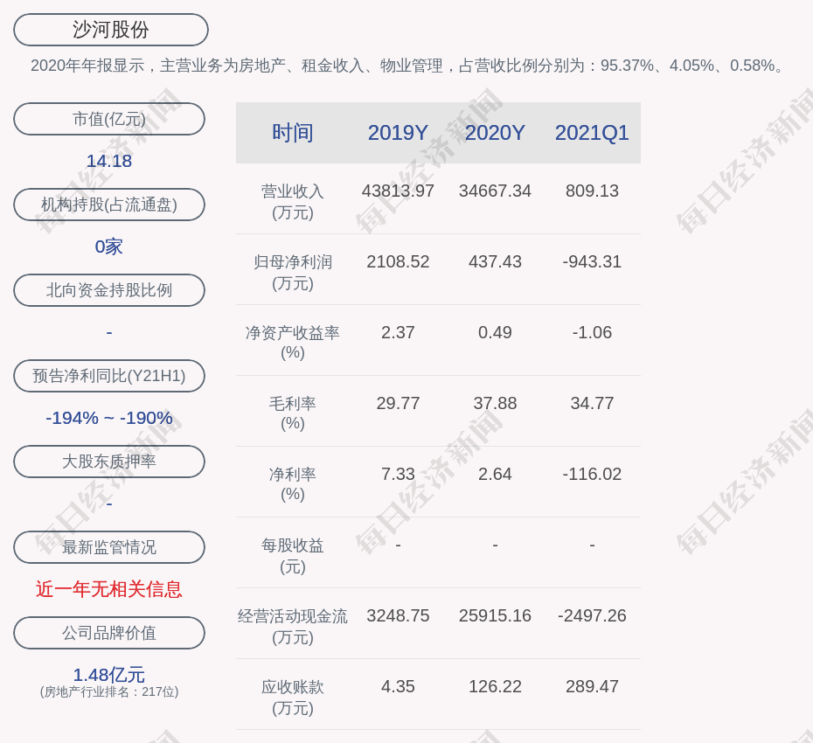The height and width of the screenshot is (743, 813).
Task: Select net profit value -943.31
Action: tap(592, 261)
